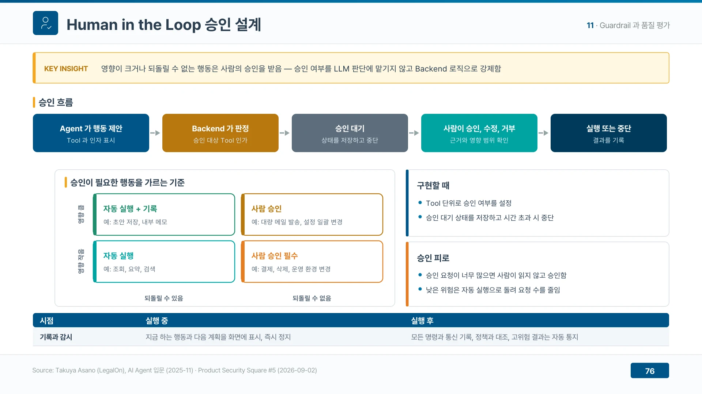Click the key insight sentence about Backend 로직
Viewport: 702px width, 394px height.
coord(301,69)
